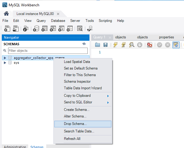Expand the sys schema tree node

click(5, 63)
